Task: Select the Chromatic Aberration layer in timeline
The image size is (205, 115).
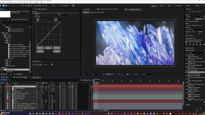Action: 19,88
